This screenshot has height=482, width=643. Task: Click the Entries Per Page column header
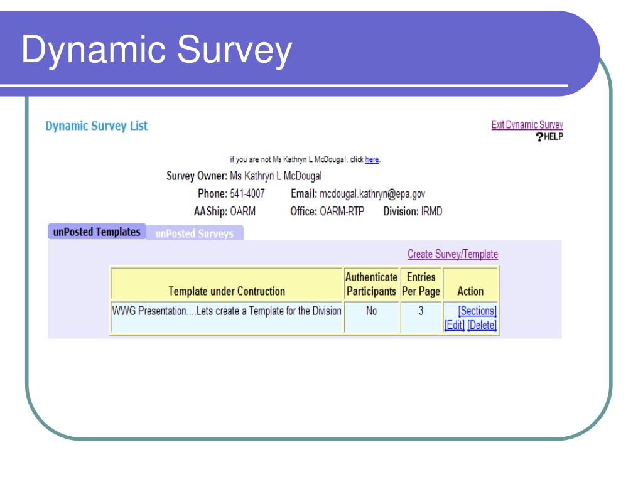pyautogui.click(x=421, y=284)
